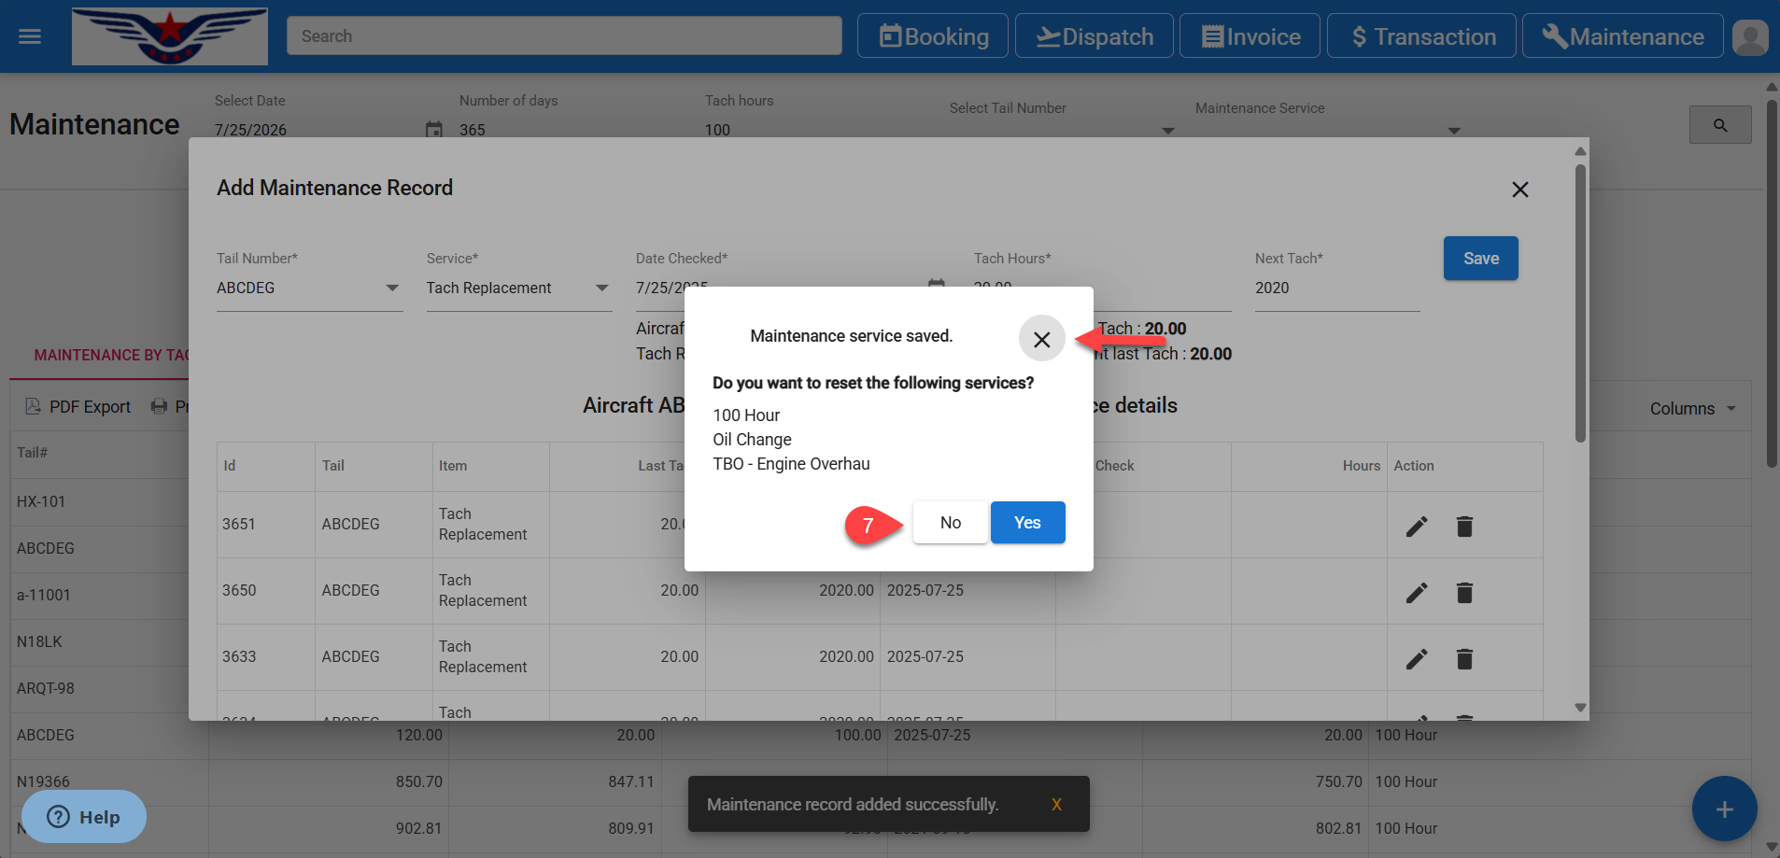The image size is (1780, 858).
Task: Click Yes to reset services
Action: tap(1026, 523)
